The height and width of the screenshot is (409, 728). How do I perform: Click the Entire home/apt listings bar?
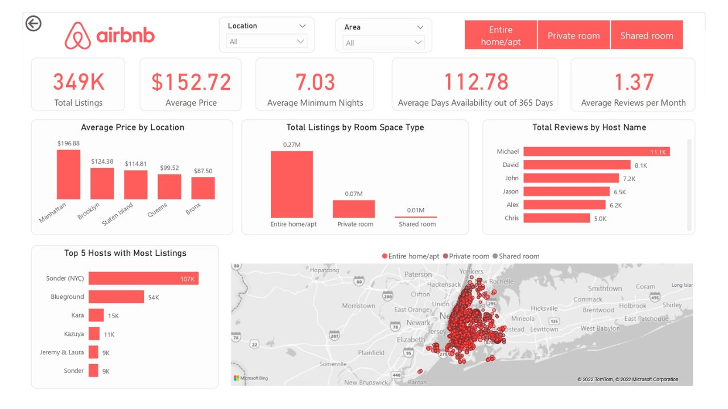coord(292,184)
